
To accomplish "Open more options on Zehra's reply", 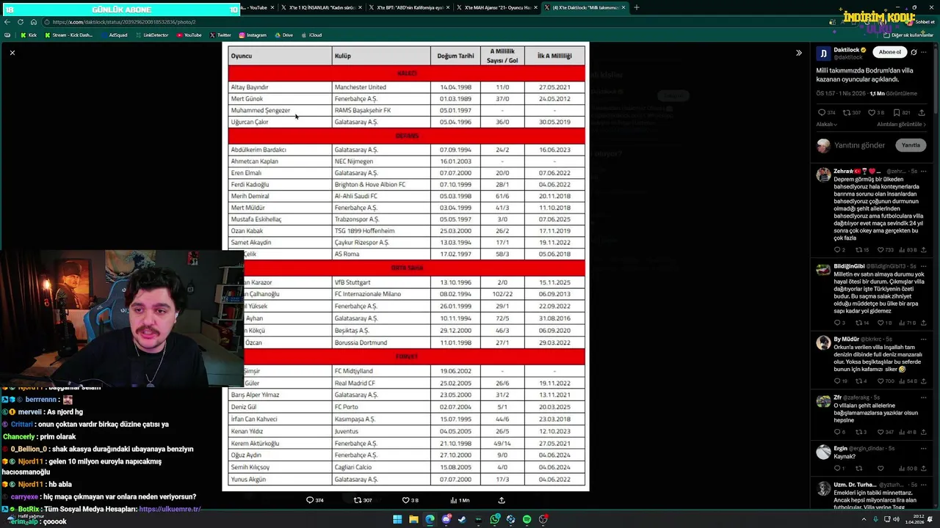I will [x=924, y=171].
